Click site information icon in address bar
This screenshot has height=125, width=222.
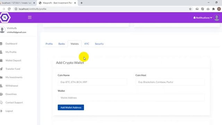click(x=16, y=9)
